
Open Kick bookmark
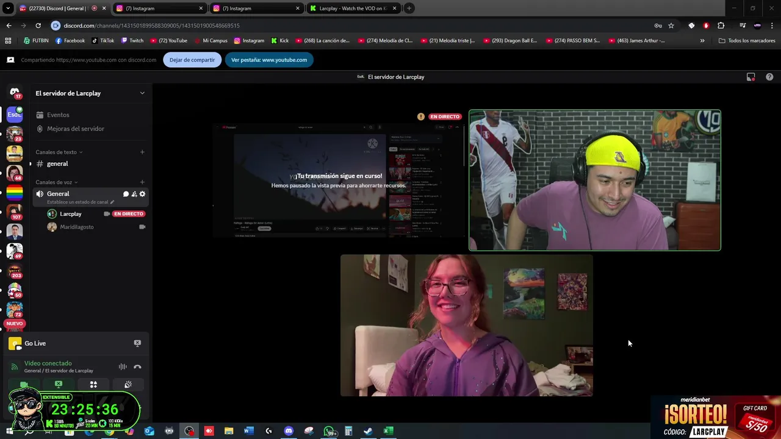(279, 41)
